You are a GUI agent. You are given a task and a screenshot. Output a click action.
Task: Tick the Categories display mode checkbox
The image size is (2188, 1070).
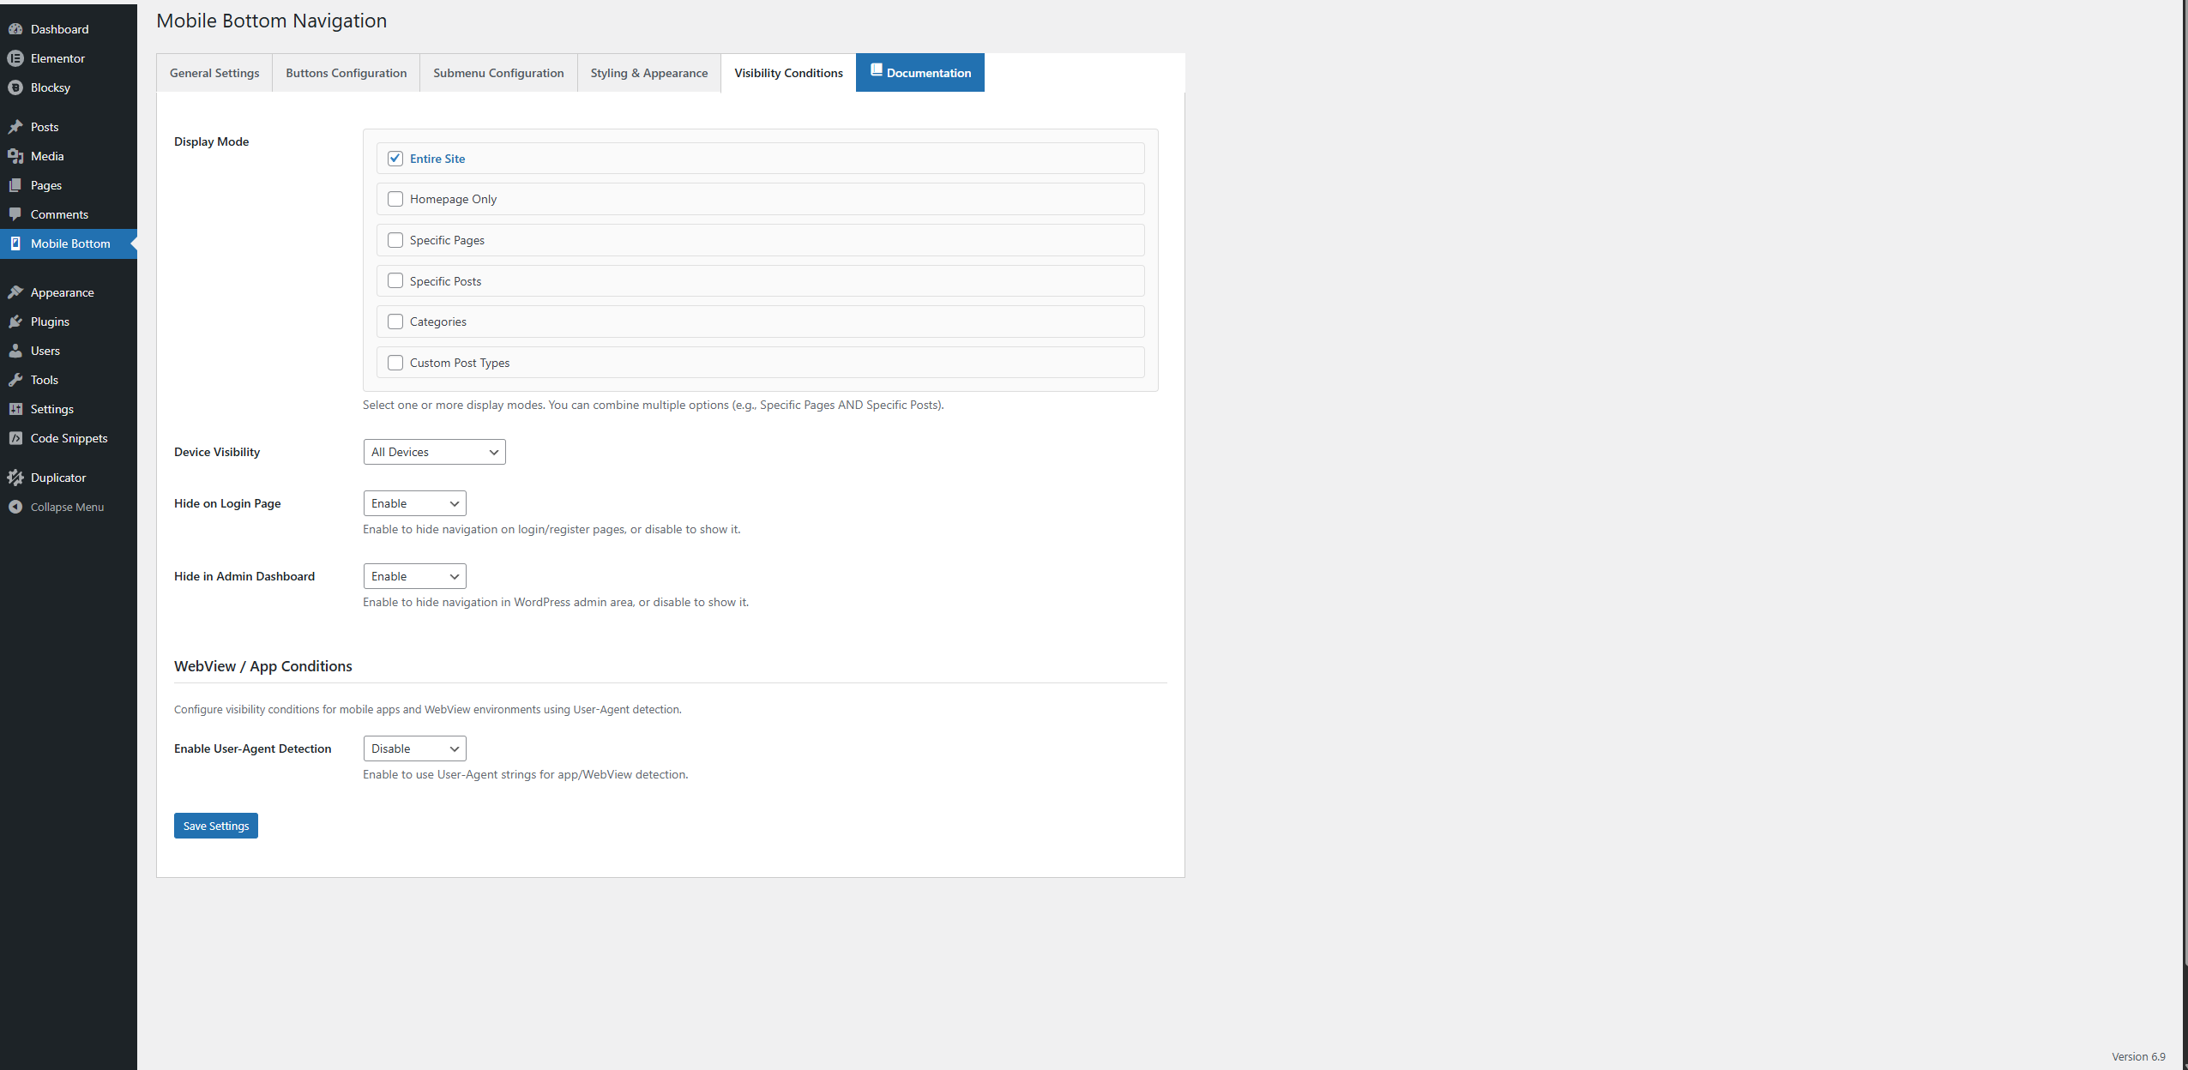click(395, 322)
